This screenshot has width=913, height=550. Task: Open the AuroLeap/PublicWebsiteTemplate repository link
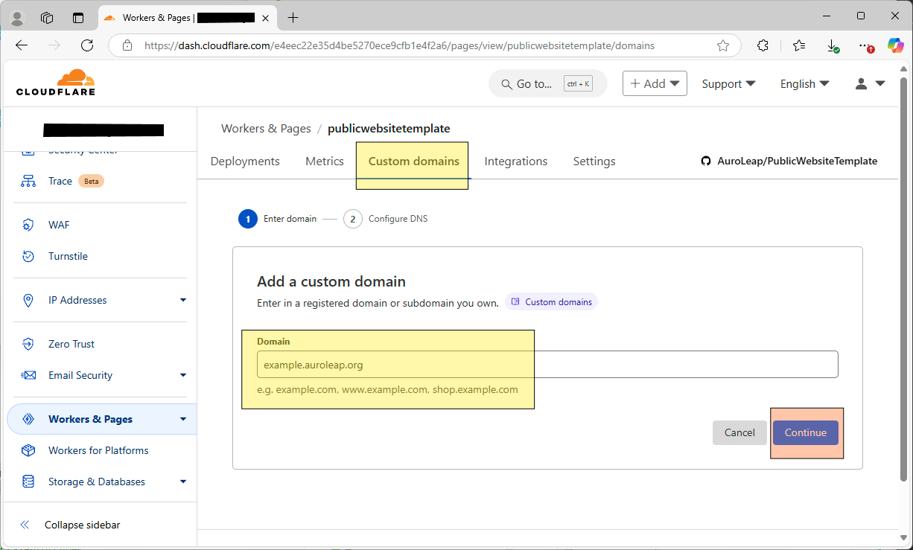click(797, 161)
